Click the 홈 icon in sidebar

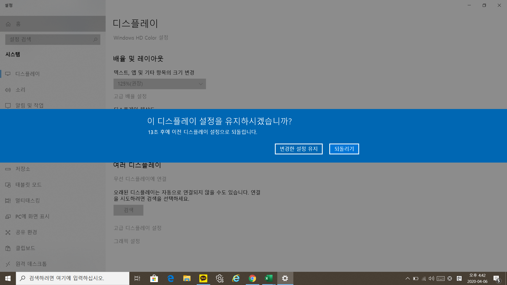click(x=8, y=24)
